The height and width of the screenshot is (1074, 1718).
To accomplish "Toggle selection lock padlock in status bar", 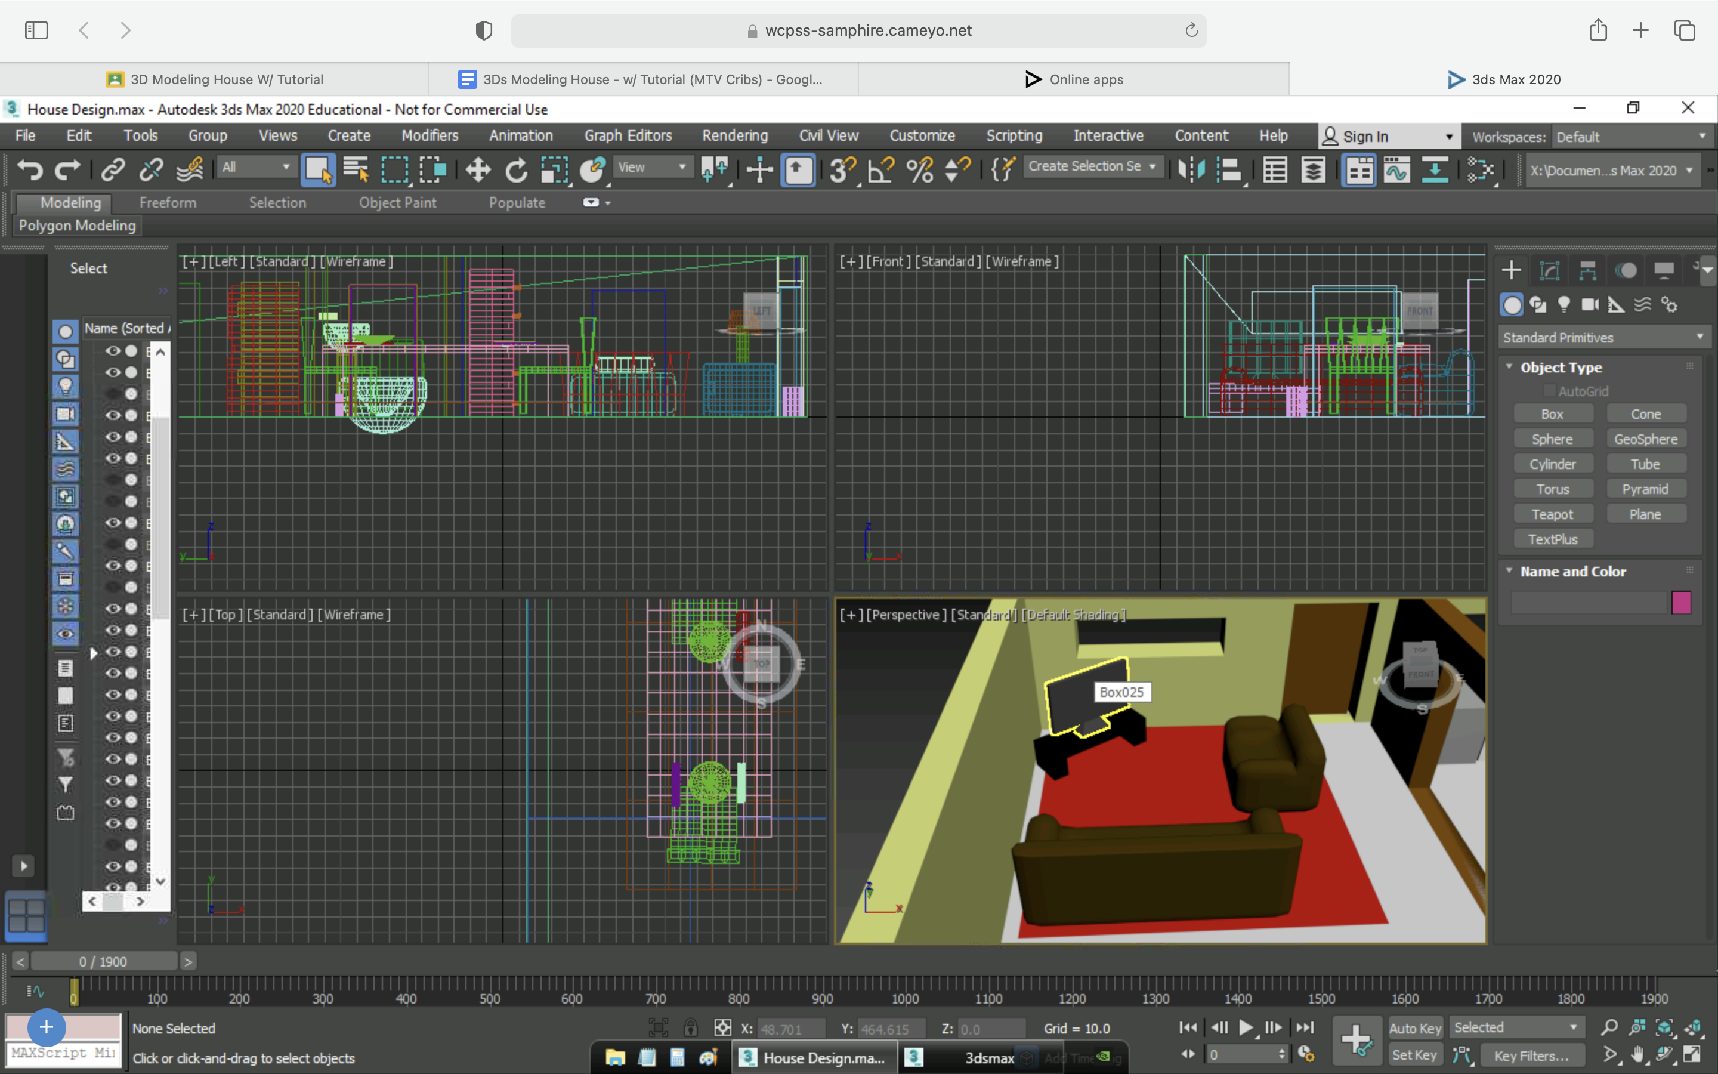I will point(690,1028).
